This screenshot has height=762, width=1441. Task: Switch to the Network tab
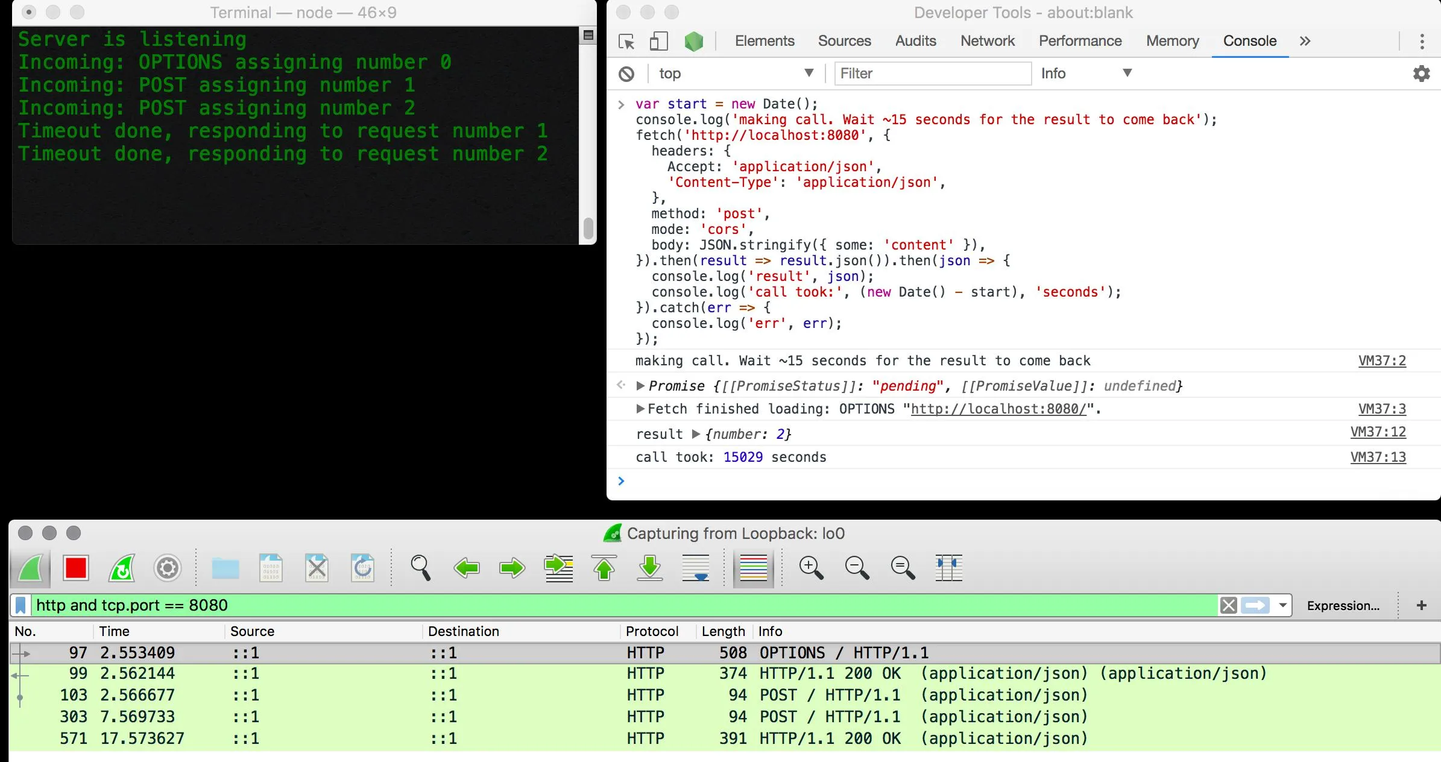point(987,41)
